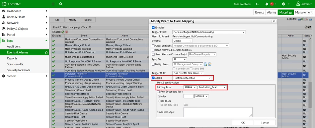Screen dimensions: 315x128
Task: Click the Add mapping button
Action: tap(57, 20)
